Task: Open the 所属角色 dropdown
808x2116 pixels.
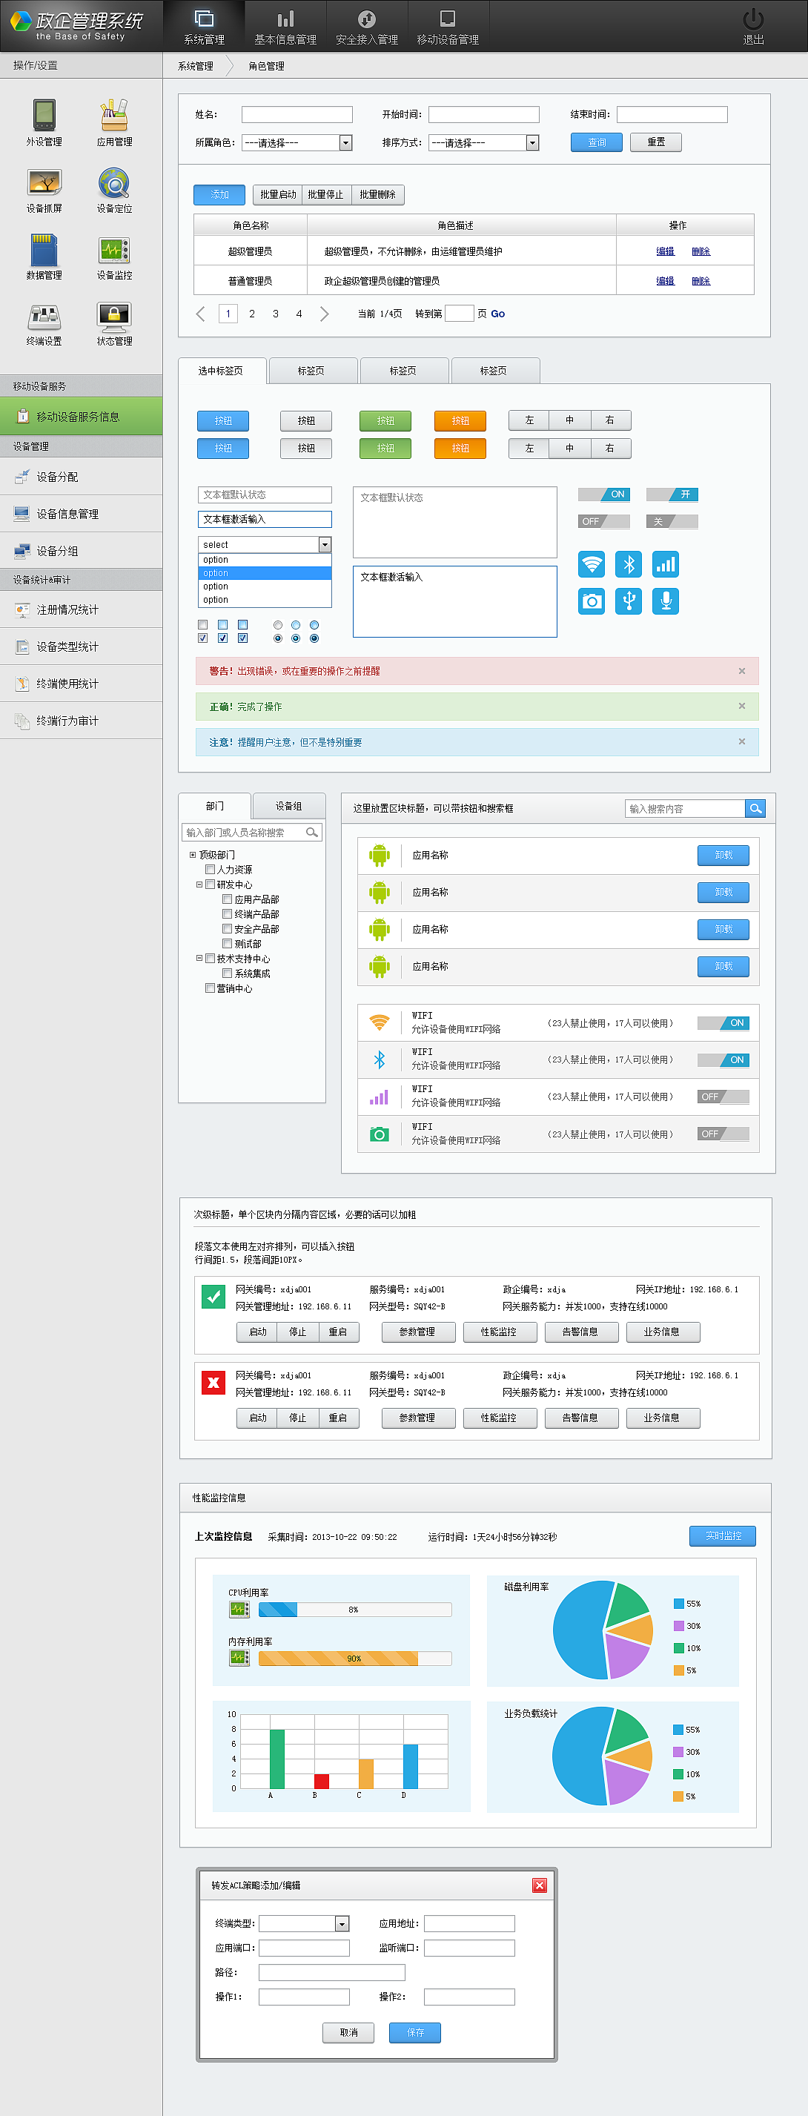Action: point(297,143)
